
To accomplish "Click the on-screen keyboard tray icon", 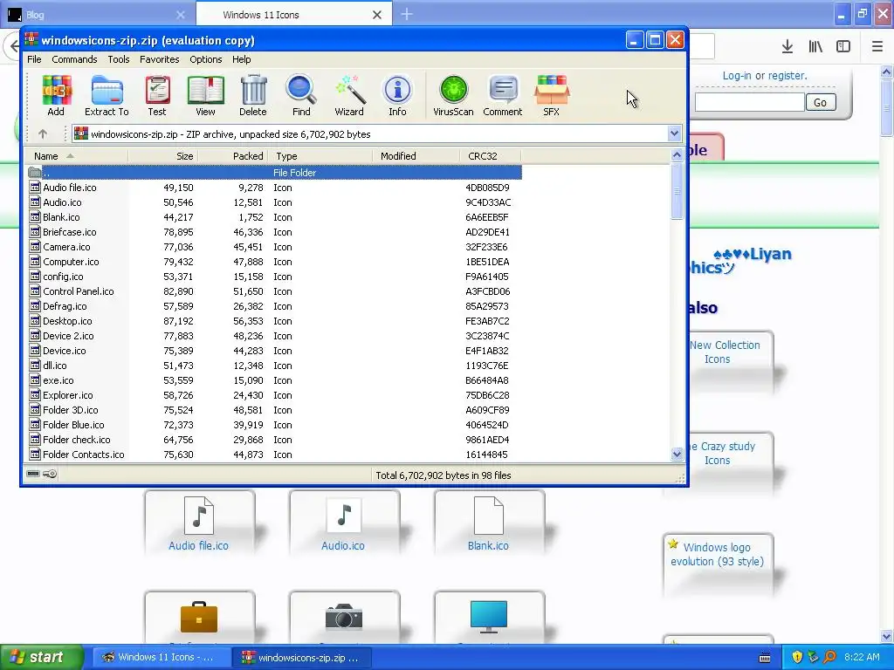I will click(x=765, y=658).
